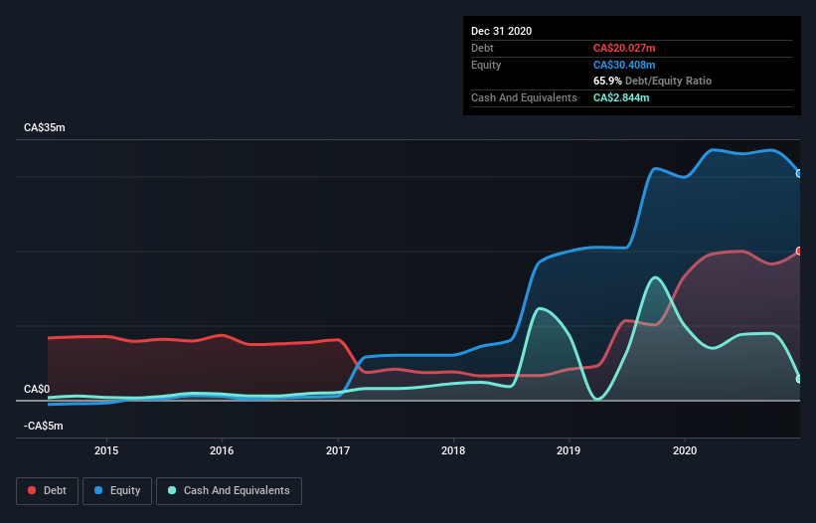Click the -CA$5m axis label
Screen dimensions: 816x523
click(43, 426)
